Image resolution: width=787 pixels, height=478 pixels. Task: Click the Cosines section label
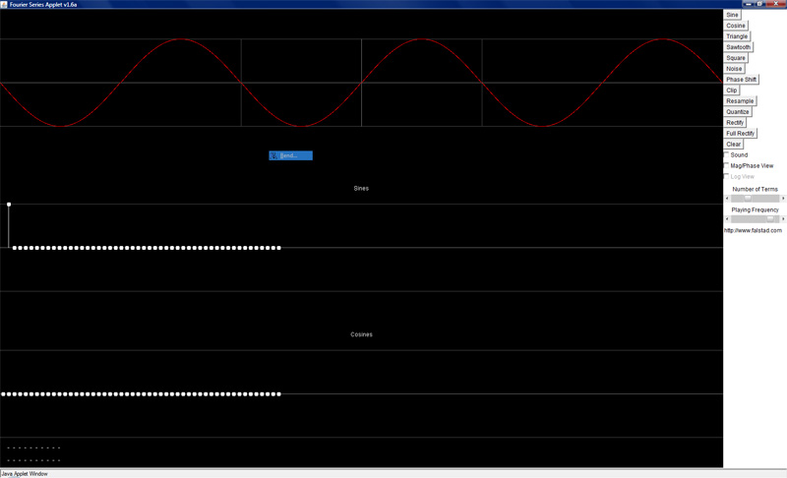361,334
